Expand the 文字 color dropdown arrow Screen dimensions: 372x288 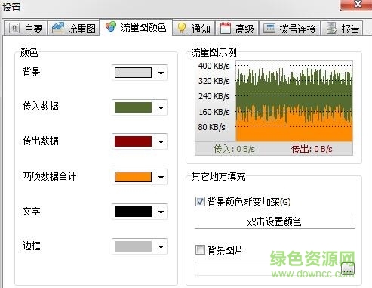[x=161, y=212]
